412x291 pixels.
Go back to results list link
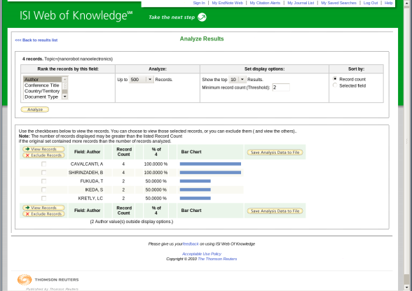click(x=36, y=40)
